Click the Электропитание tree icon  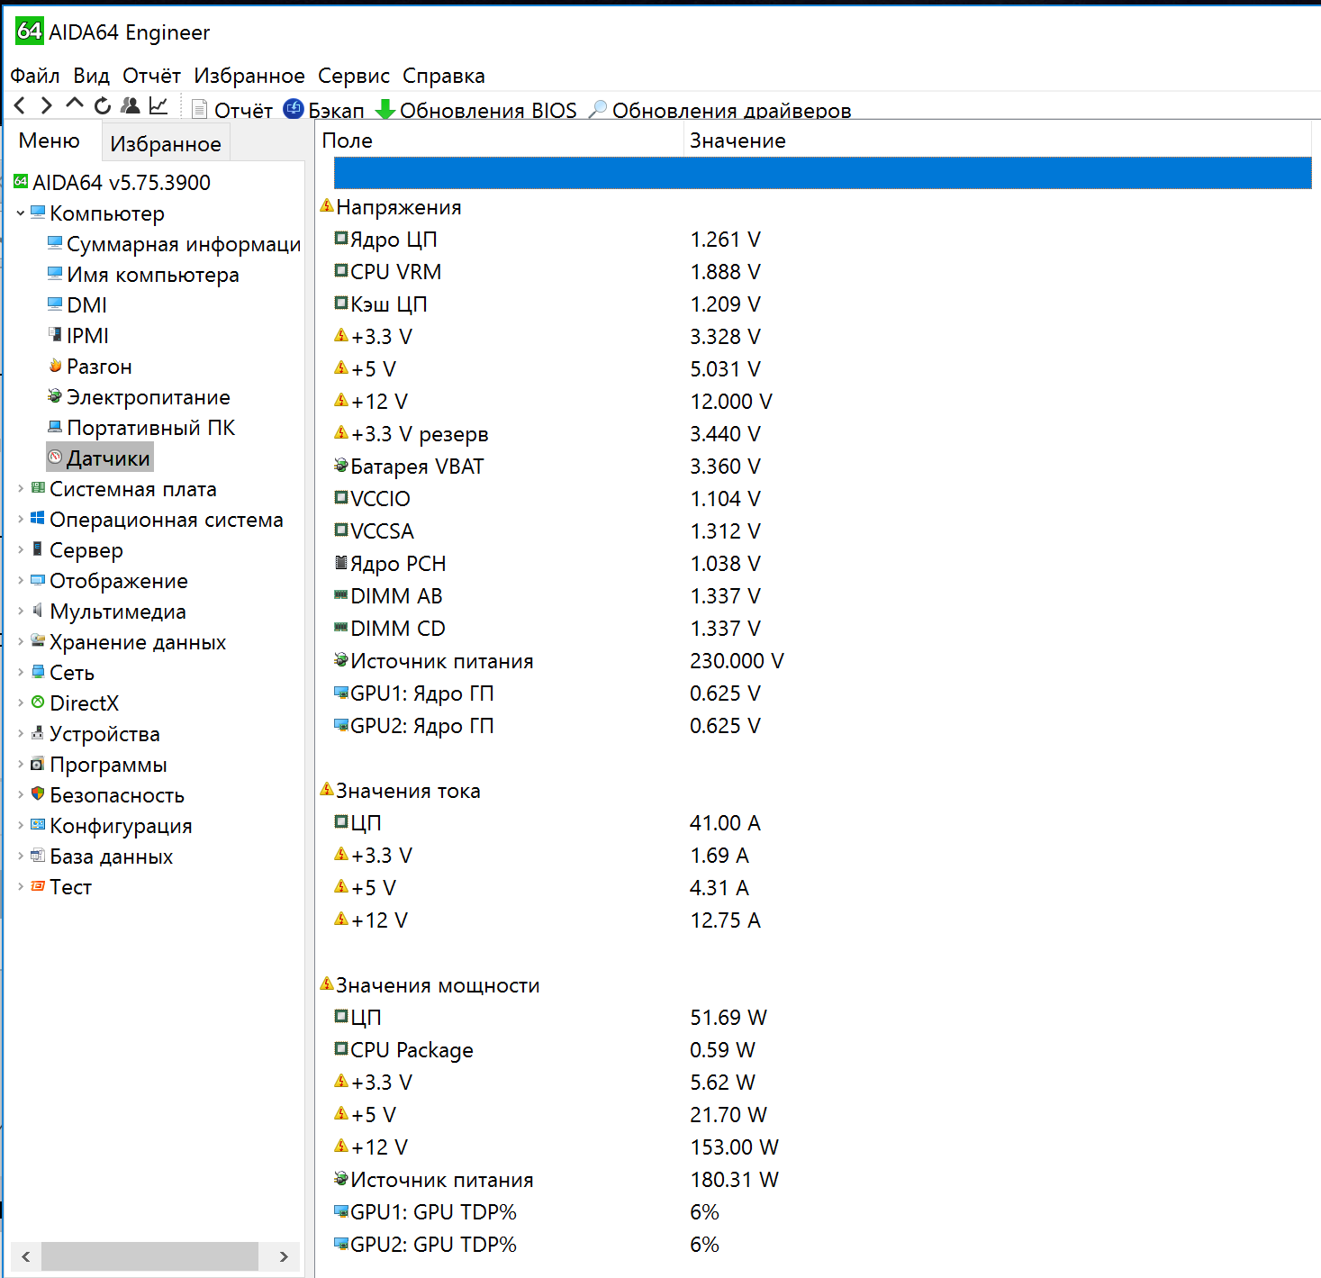pyautogui.click(x=56, y=396)
